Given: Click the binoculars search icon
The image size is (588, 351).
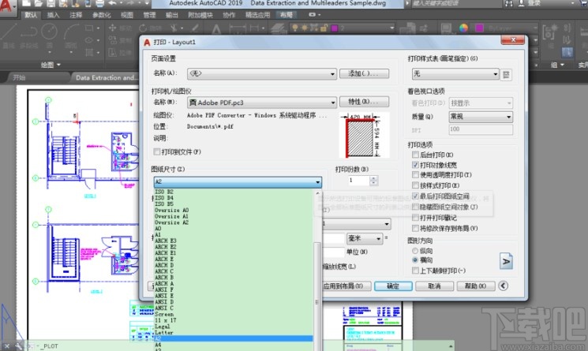Looking at the screenshot, I should click(x=509, y=3).
